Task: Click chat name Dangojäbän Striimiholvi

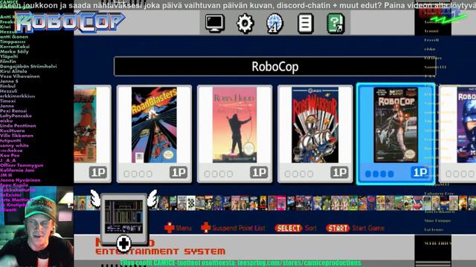Action: coord(28,66)
